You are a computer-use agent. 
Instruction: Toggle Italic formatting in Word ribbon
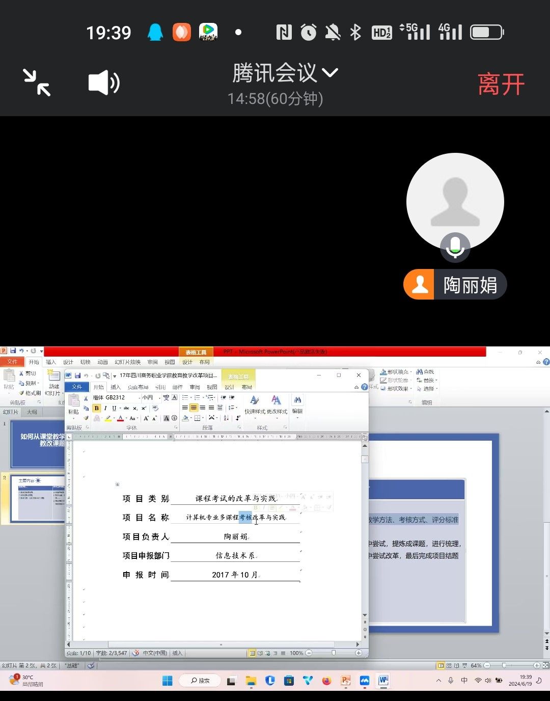105,408
